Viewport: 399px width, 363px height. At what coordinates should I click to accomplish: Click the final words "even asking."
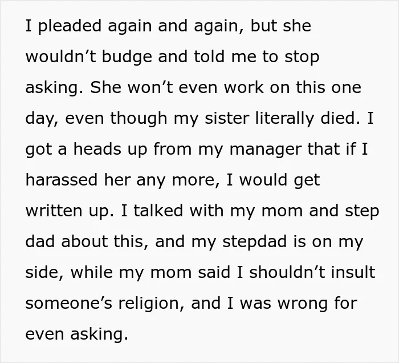point(76,334)
